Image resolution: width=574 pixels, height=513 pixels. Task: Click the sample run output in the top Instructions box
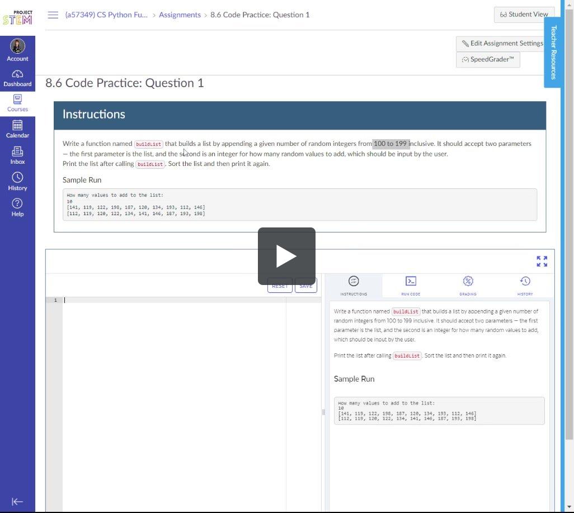[300, 205]
